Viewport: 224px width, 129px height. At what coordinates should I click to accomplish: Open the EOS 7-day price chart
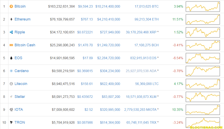[x=202, y=58]
